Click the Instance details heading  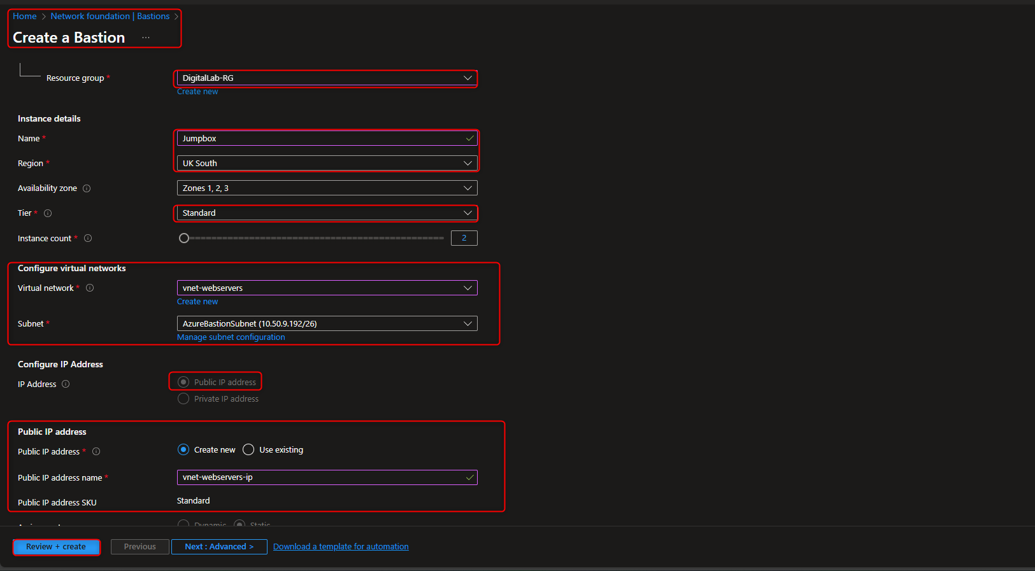(x=49, y=119)
